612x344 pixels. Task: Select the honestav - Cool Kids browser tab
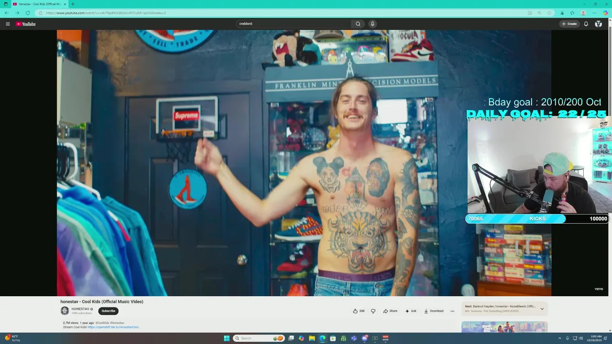coord(39,4)
